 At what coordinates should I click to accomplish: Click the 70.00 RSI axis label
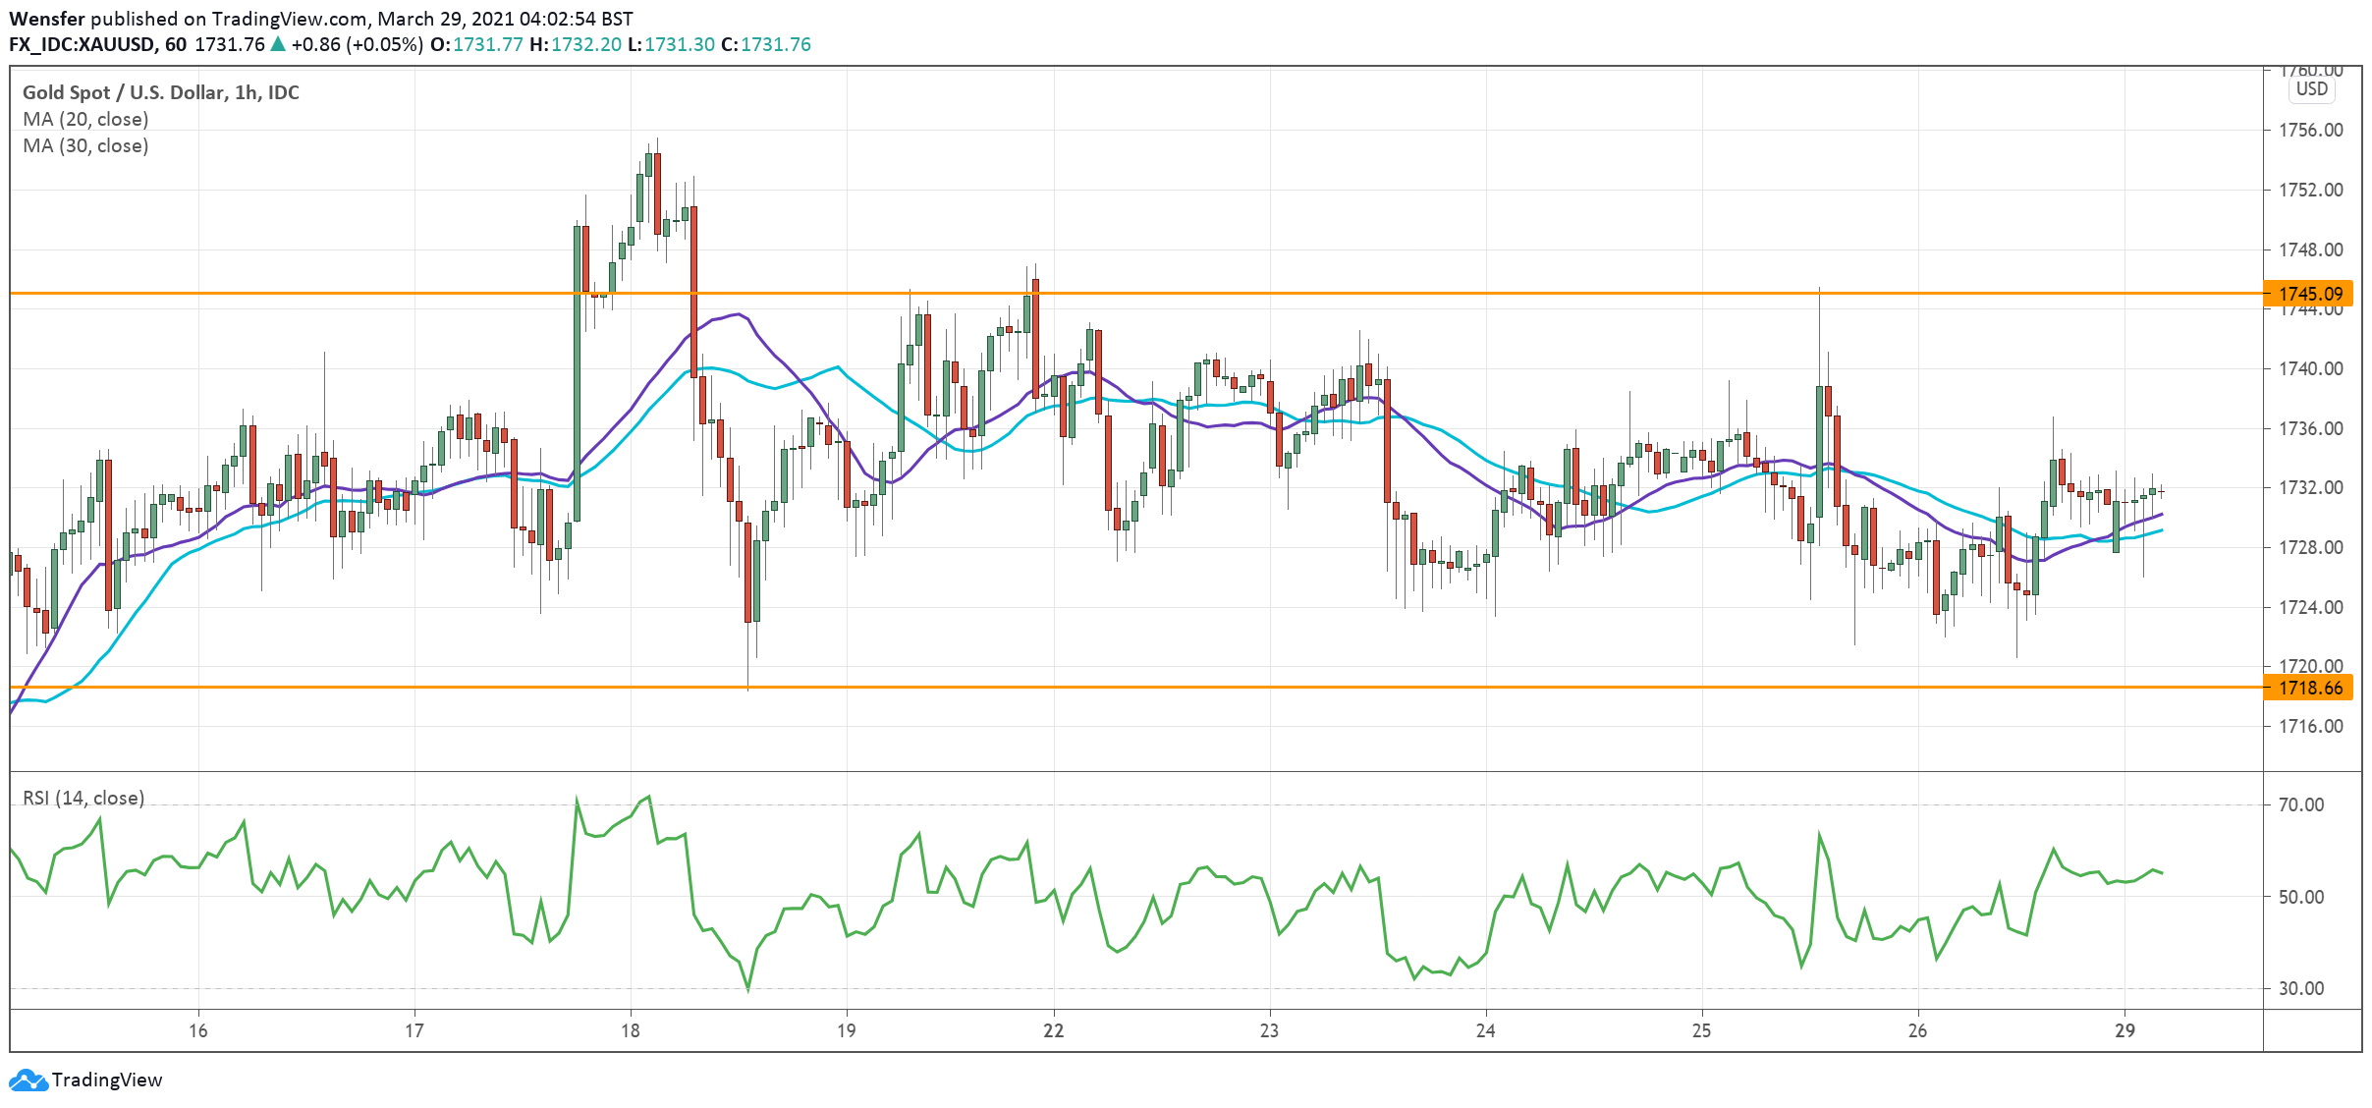click(2300, 804)
